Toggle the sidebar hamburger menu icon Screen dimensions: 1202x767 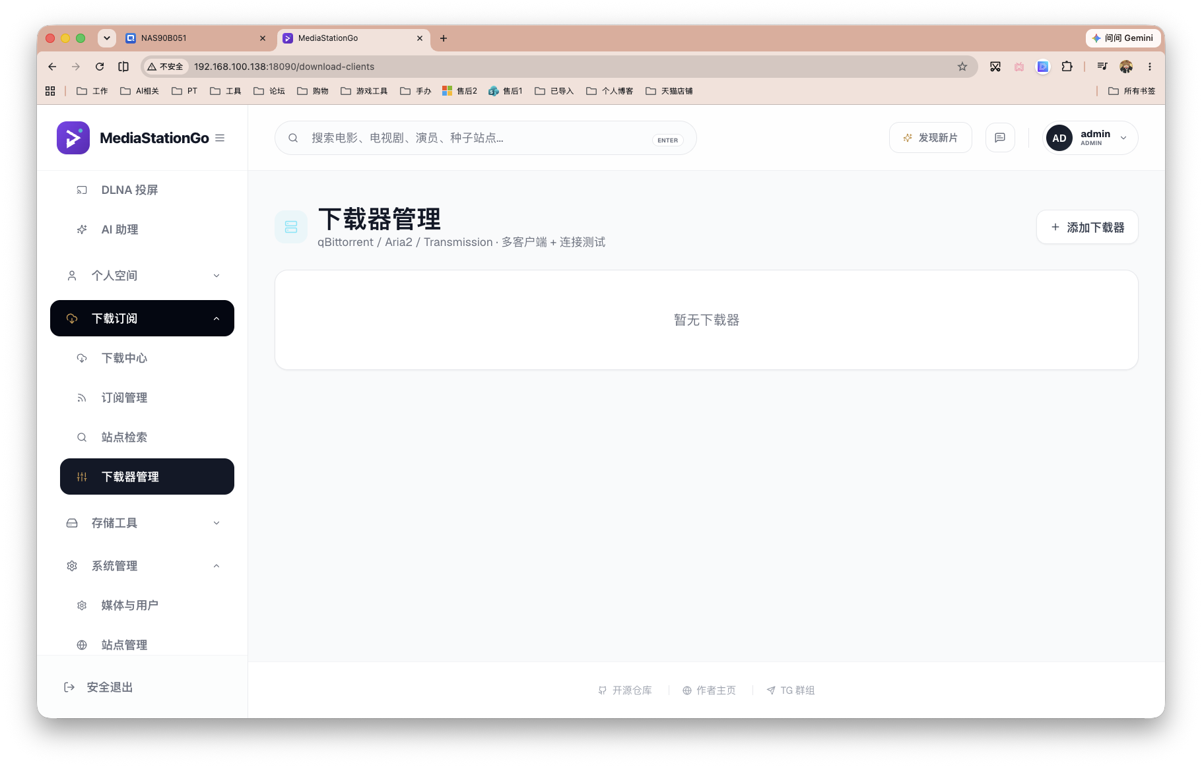click(x=220, y=138)
